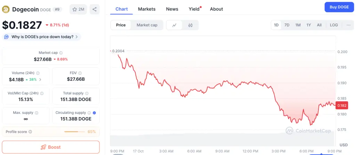
Task: Select the 7D time range
Action: (287, 25)
